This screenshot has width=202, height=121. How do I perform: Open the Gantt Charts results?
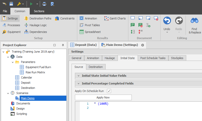[x=115, y=18]
